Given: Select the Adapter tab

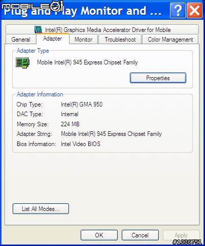Looking at the screenshot, I should (x=53, y=39).
